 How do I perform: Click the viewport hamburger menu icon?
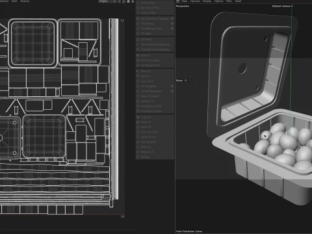coord(178,1)
